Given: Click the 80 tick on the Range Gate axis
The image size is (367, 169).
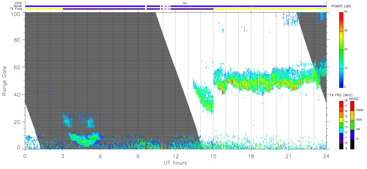Looking at the screenshot, I should [18, 40].
